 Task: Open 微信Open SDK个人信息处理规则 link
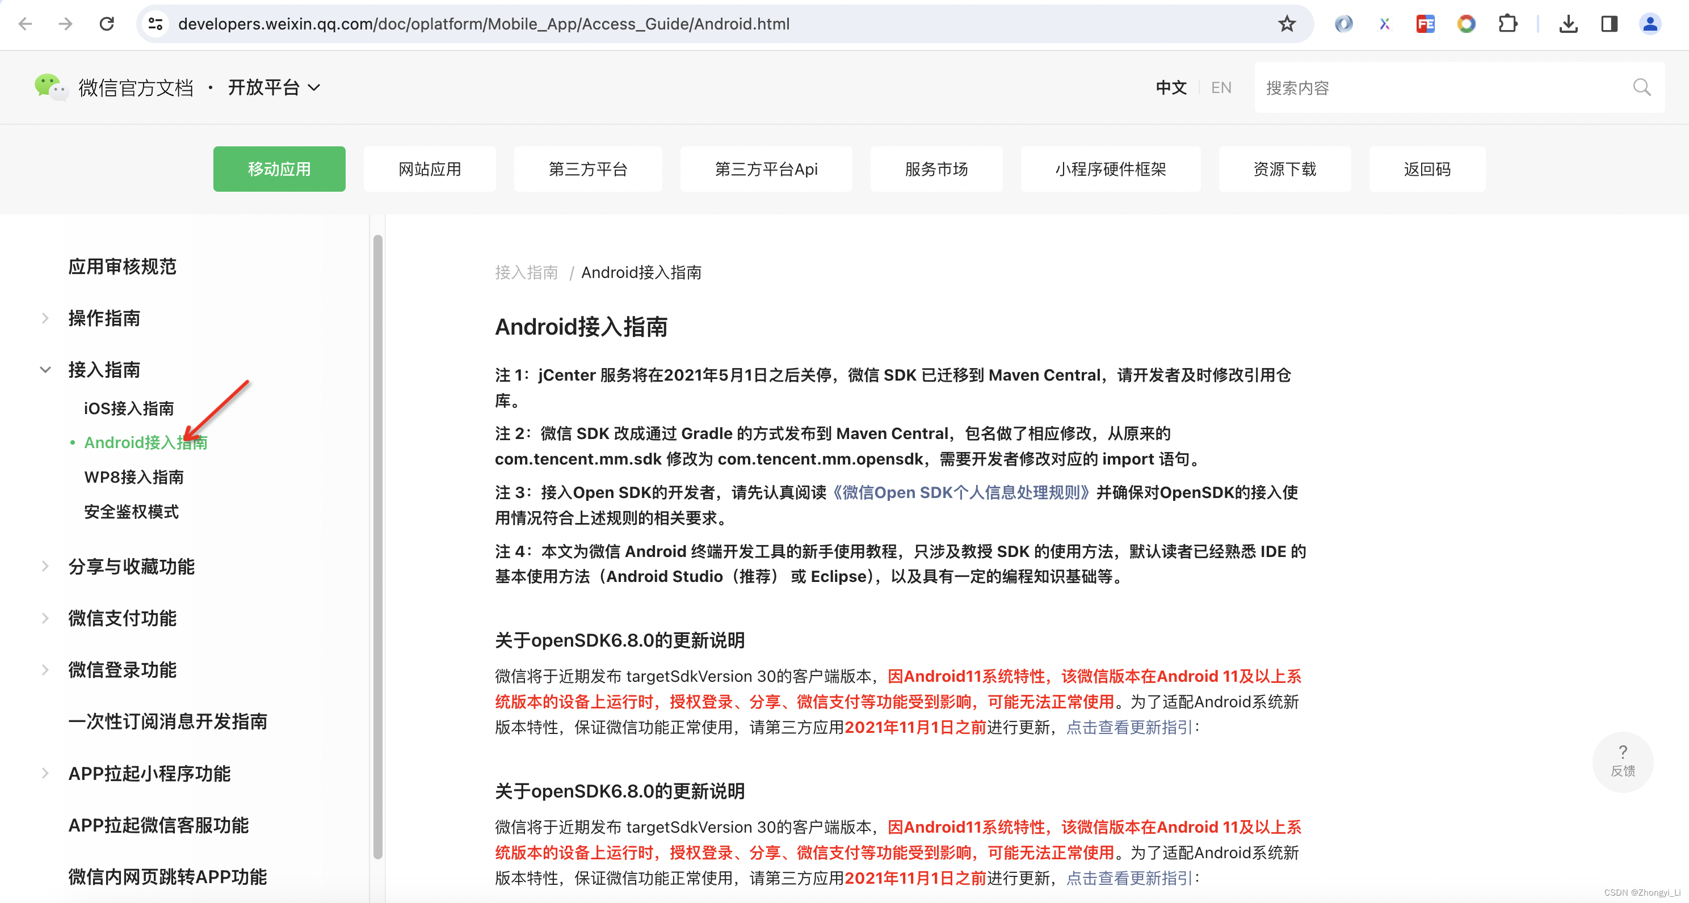coord(960,492)
